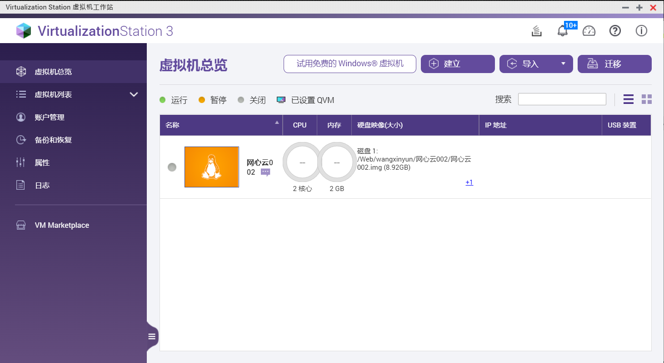Click the 建立 button
Viewport: 664px width, 363px height.
(x=458, y=64)
